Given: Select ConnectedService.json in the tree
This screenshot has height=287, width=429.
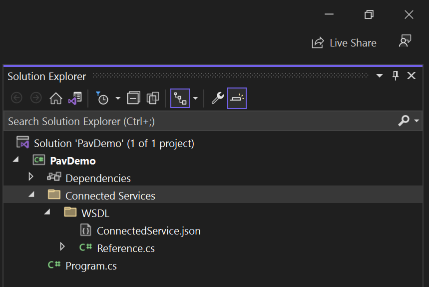Looking at the screenshot, I should [148, 231].
